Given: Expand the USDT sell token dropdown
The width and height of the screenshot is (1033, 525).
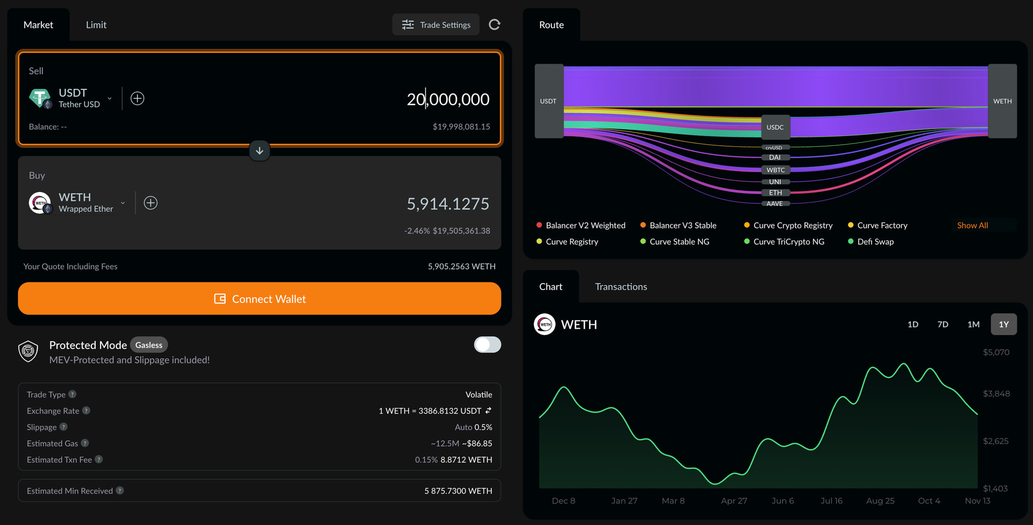Looking at the screenshot, I should click(x=110, y=98).
